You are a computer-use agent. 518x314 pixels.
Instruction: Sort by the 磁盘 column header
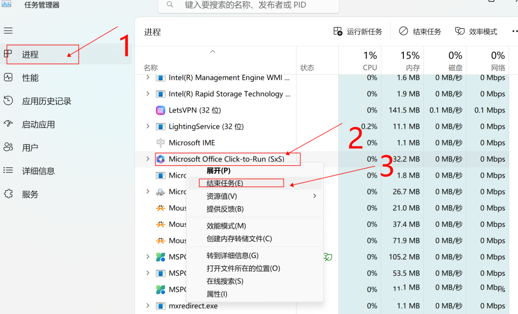455,67
